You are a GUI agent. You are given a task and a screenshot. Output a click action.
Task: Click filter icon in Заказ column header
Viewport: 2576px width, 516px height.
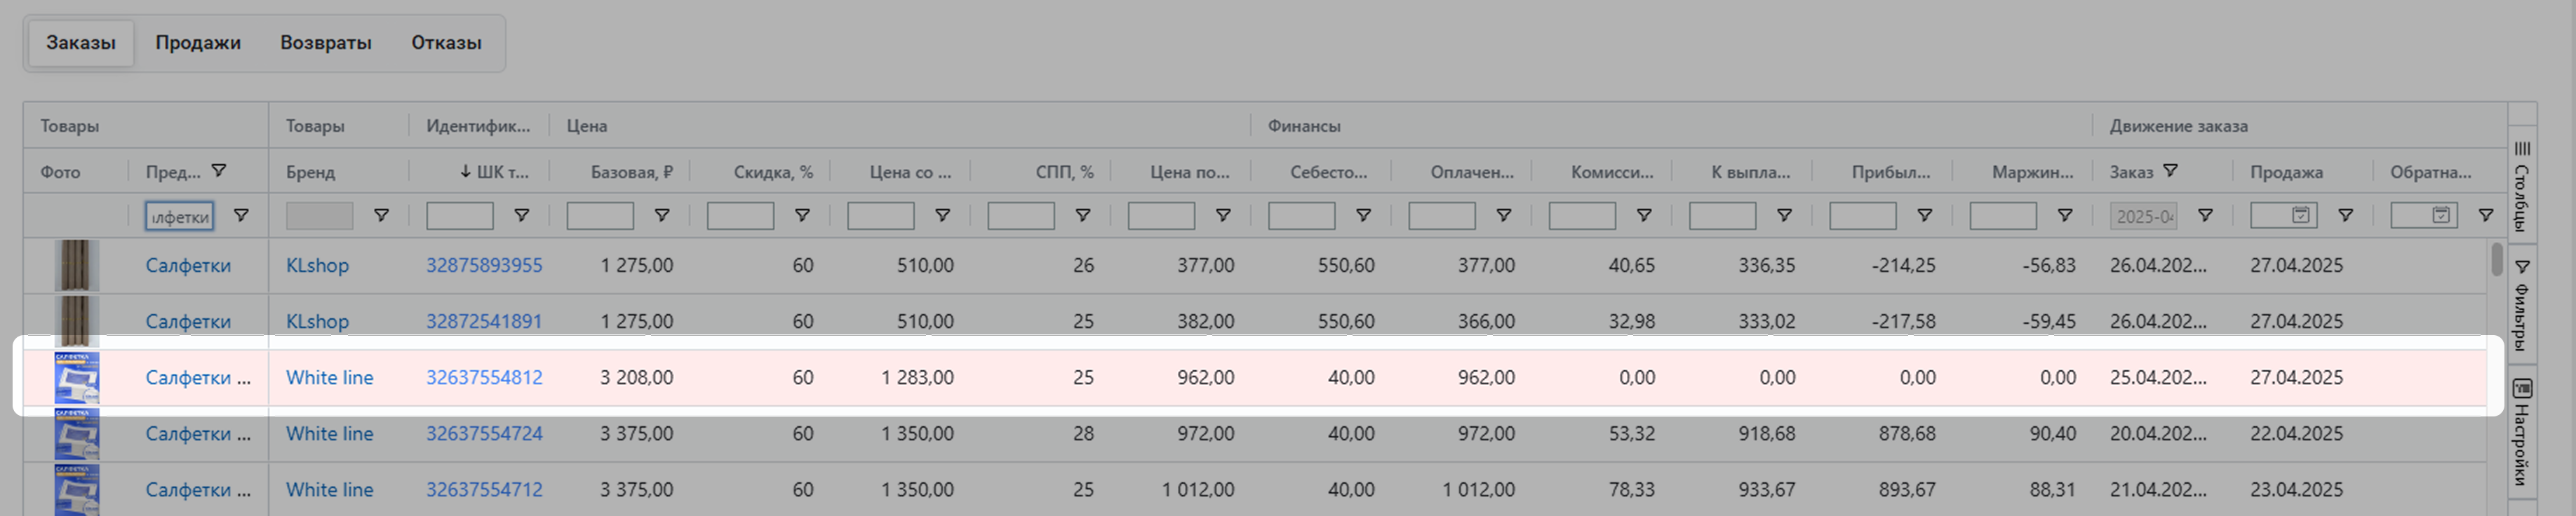pyautogui.click(x=2170, y=171)
